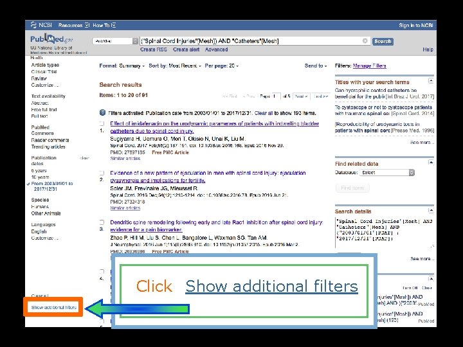
Task: Open the Per page: 20 dropdown
Action: [x=221, y=66]
